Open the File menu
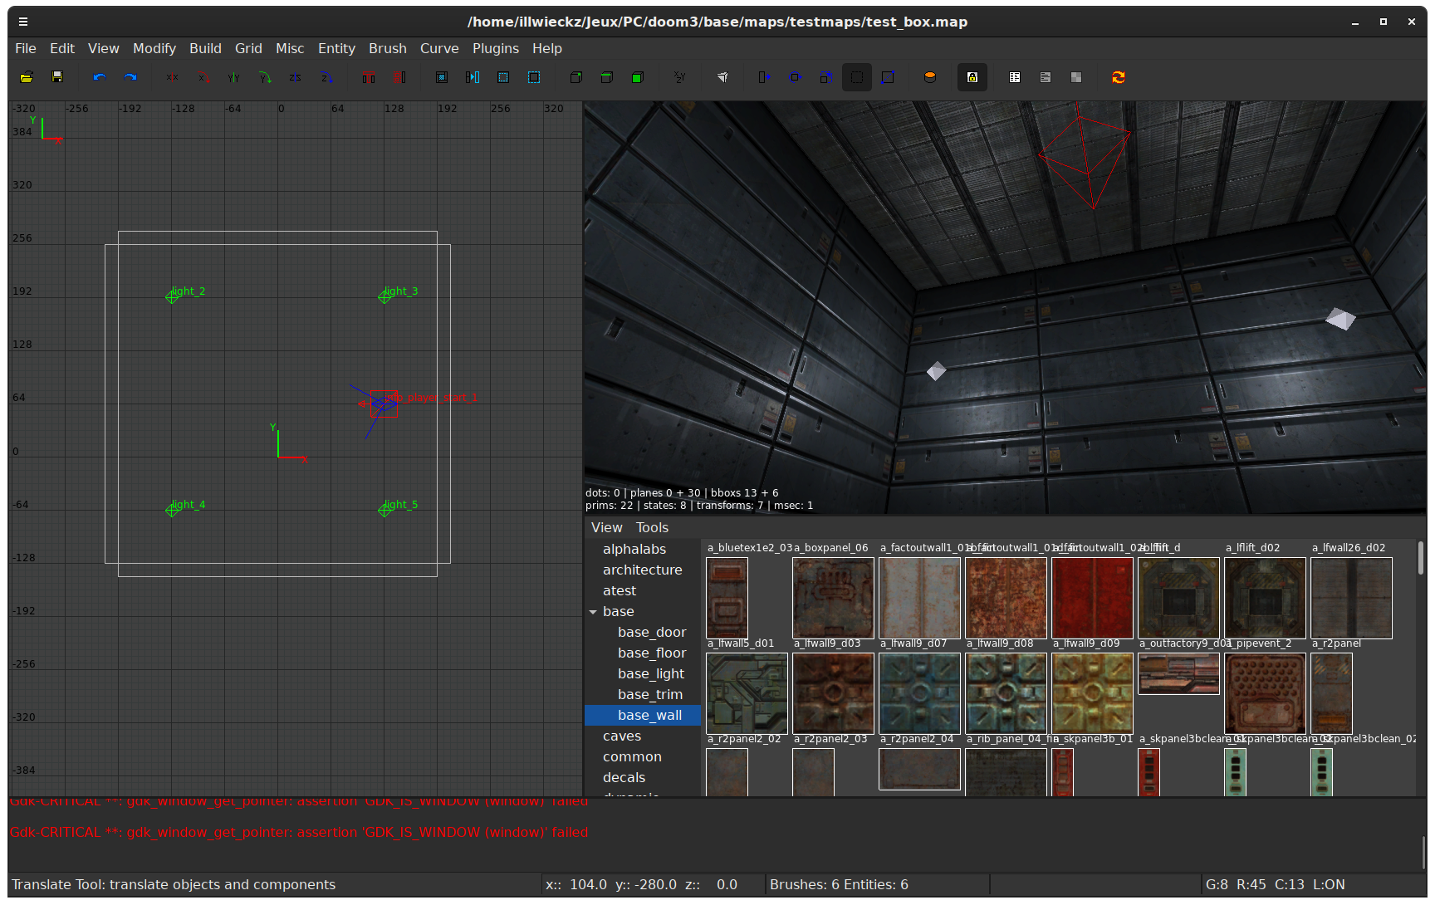 click(x=26, y=48)
